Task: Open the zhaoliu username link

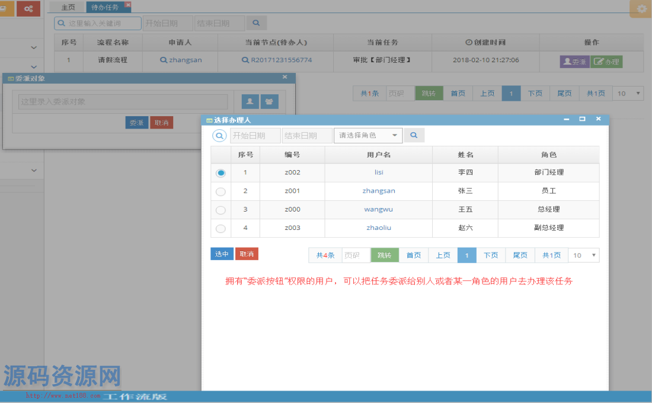Action: [379, 228]
